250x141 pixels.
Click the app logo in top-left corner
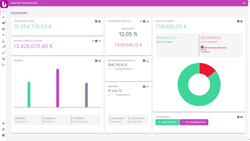[x=4, y=5]
